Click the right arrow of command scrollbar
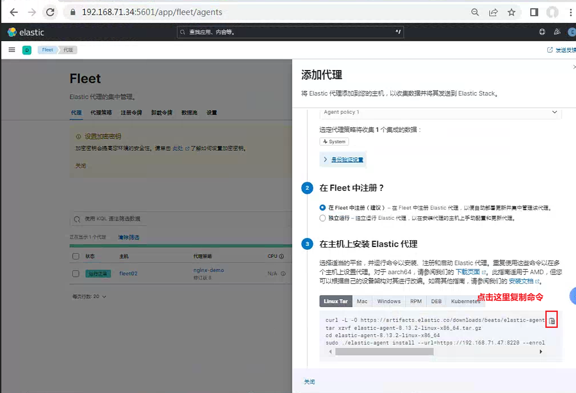576x393 pixels. coord(540,351)
